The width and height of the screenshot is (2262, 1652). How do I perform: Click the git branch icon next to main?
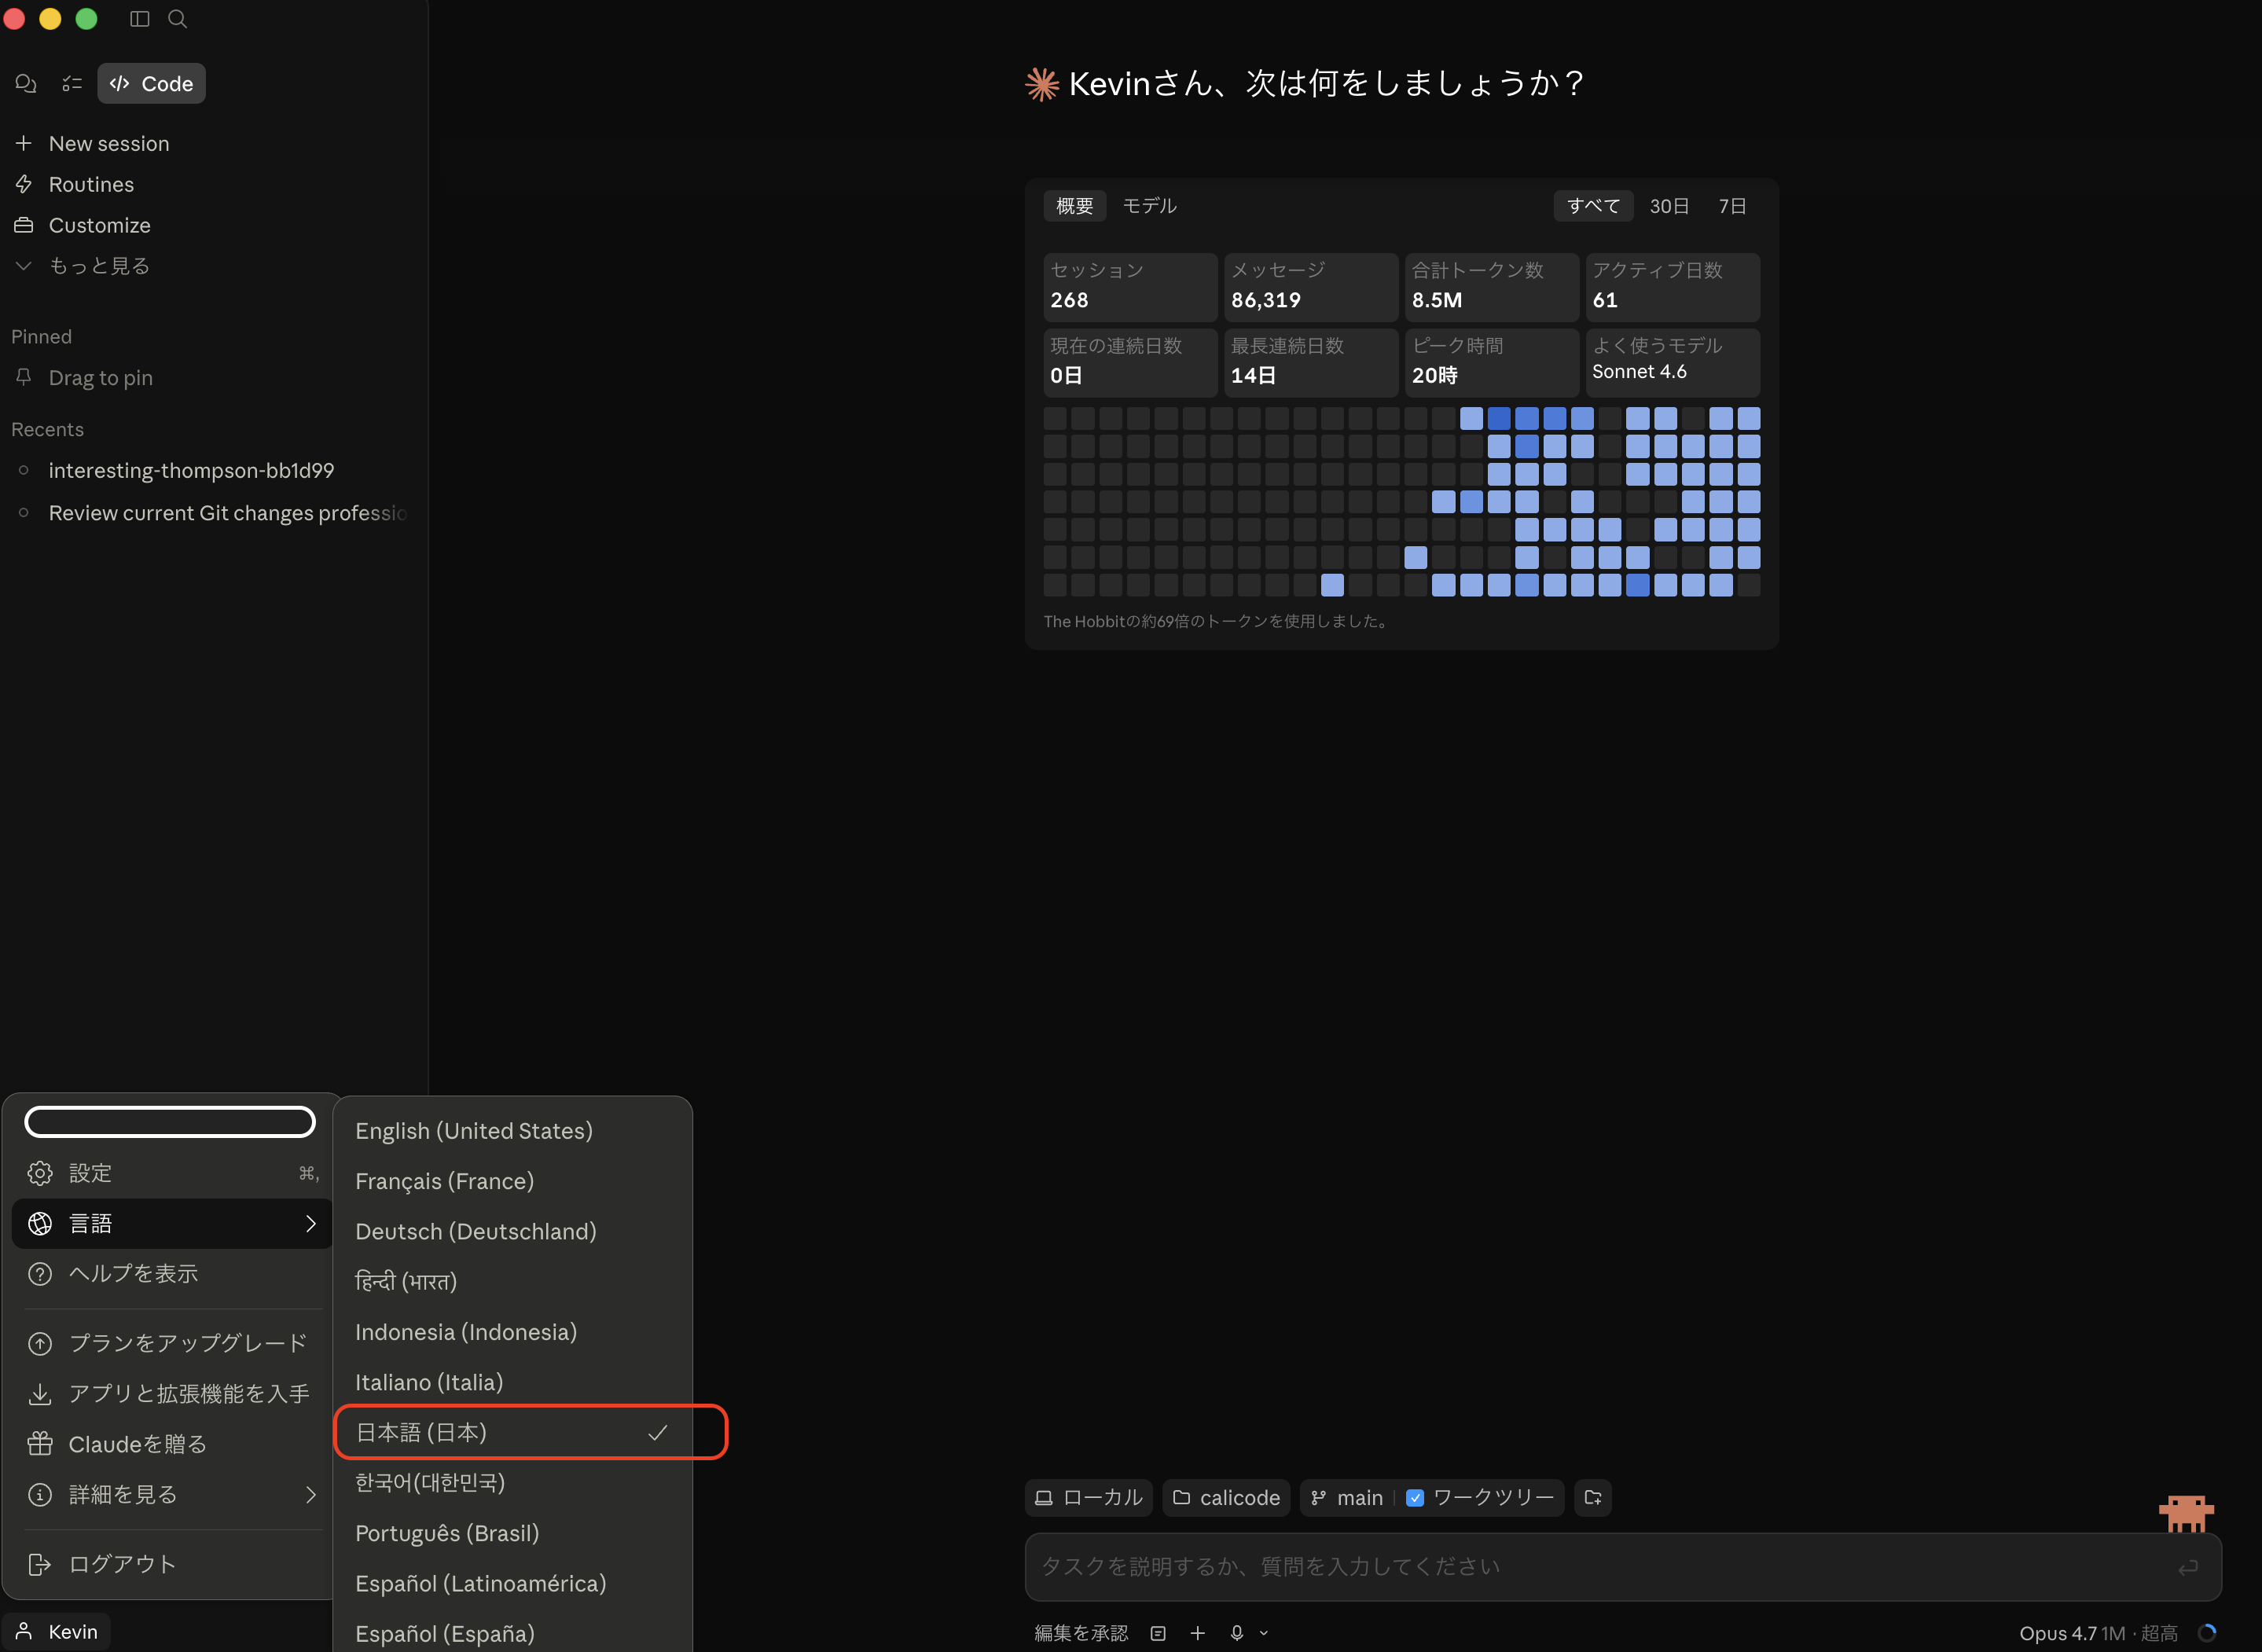click(x=1319, y=1497)
